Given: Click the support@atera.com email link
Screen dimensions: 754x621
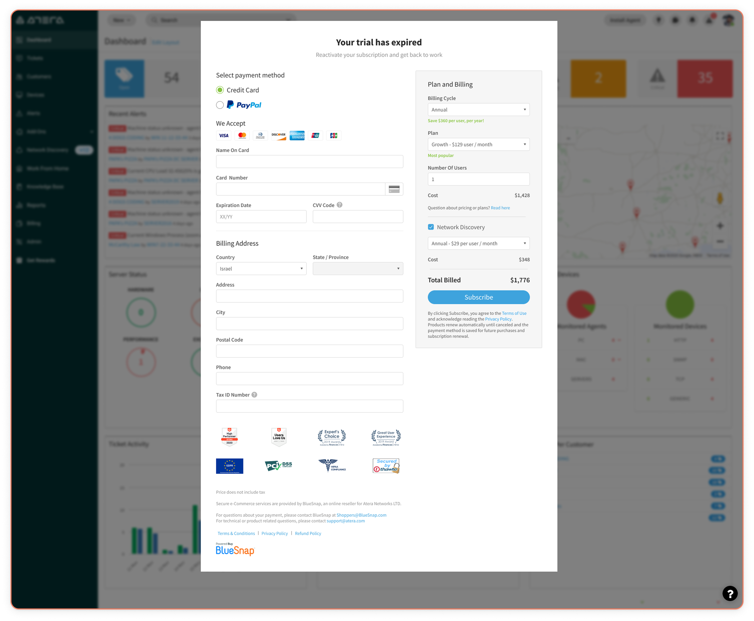Looking at the screenshot, I should pyautogui.click(x=346, y=521).
